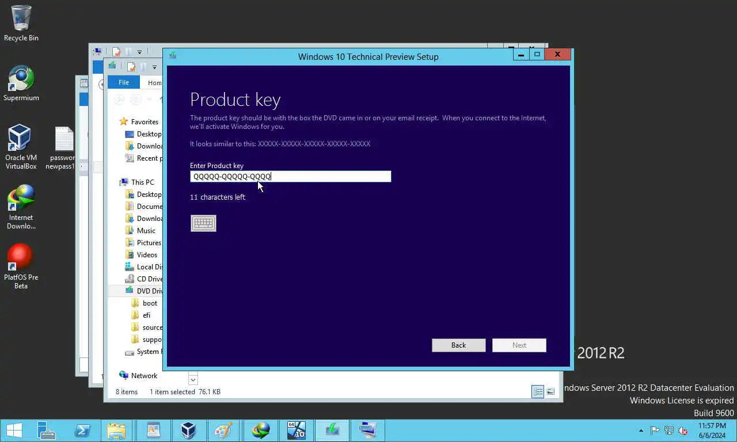Click New Folder icon in front Explorer quick toolbar
Image resolution: width=737 pixels, height=442 pixels.
(x=143, y=67)
